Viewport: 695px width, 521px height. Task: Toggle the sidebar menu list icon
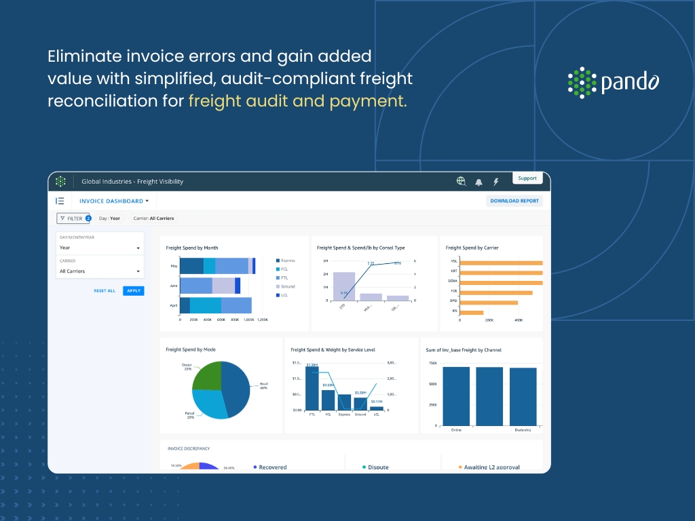(60, 201)
